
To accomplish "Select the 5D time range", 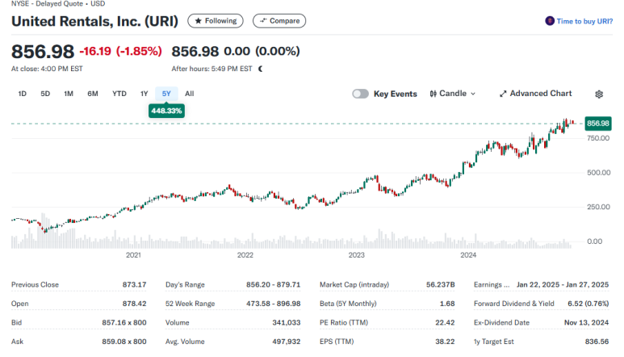I will pyautogui.click(x=45, y=94).
